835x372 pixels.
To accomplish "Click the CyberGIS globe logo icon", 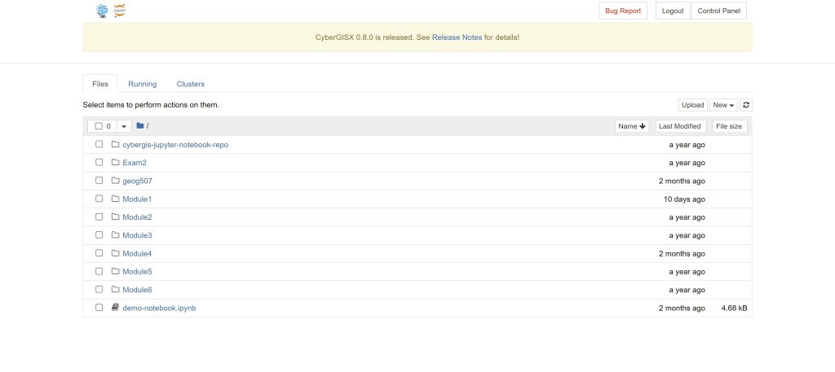I will 102,11.
